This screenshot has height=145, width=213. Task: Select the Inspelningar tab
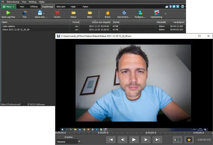(x=48, y=7)
